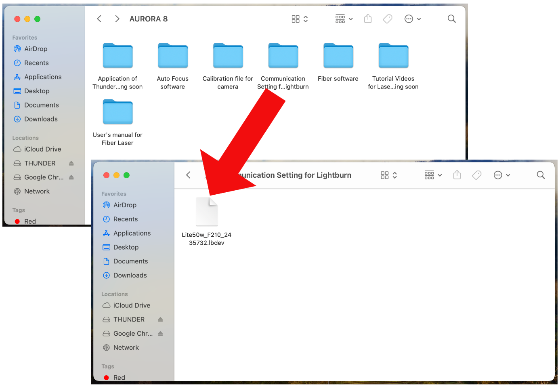
Task: Open the group-by dropdown in AURORA 8 window
Action: (x=344, y=19)
